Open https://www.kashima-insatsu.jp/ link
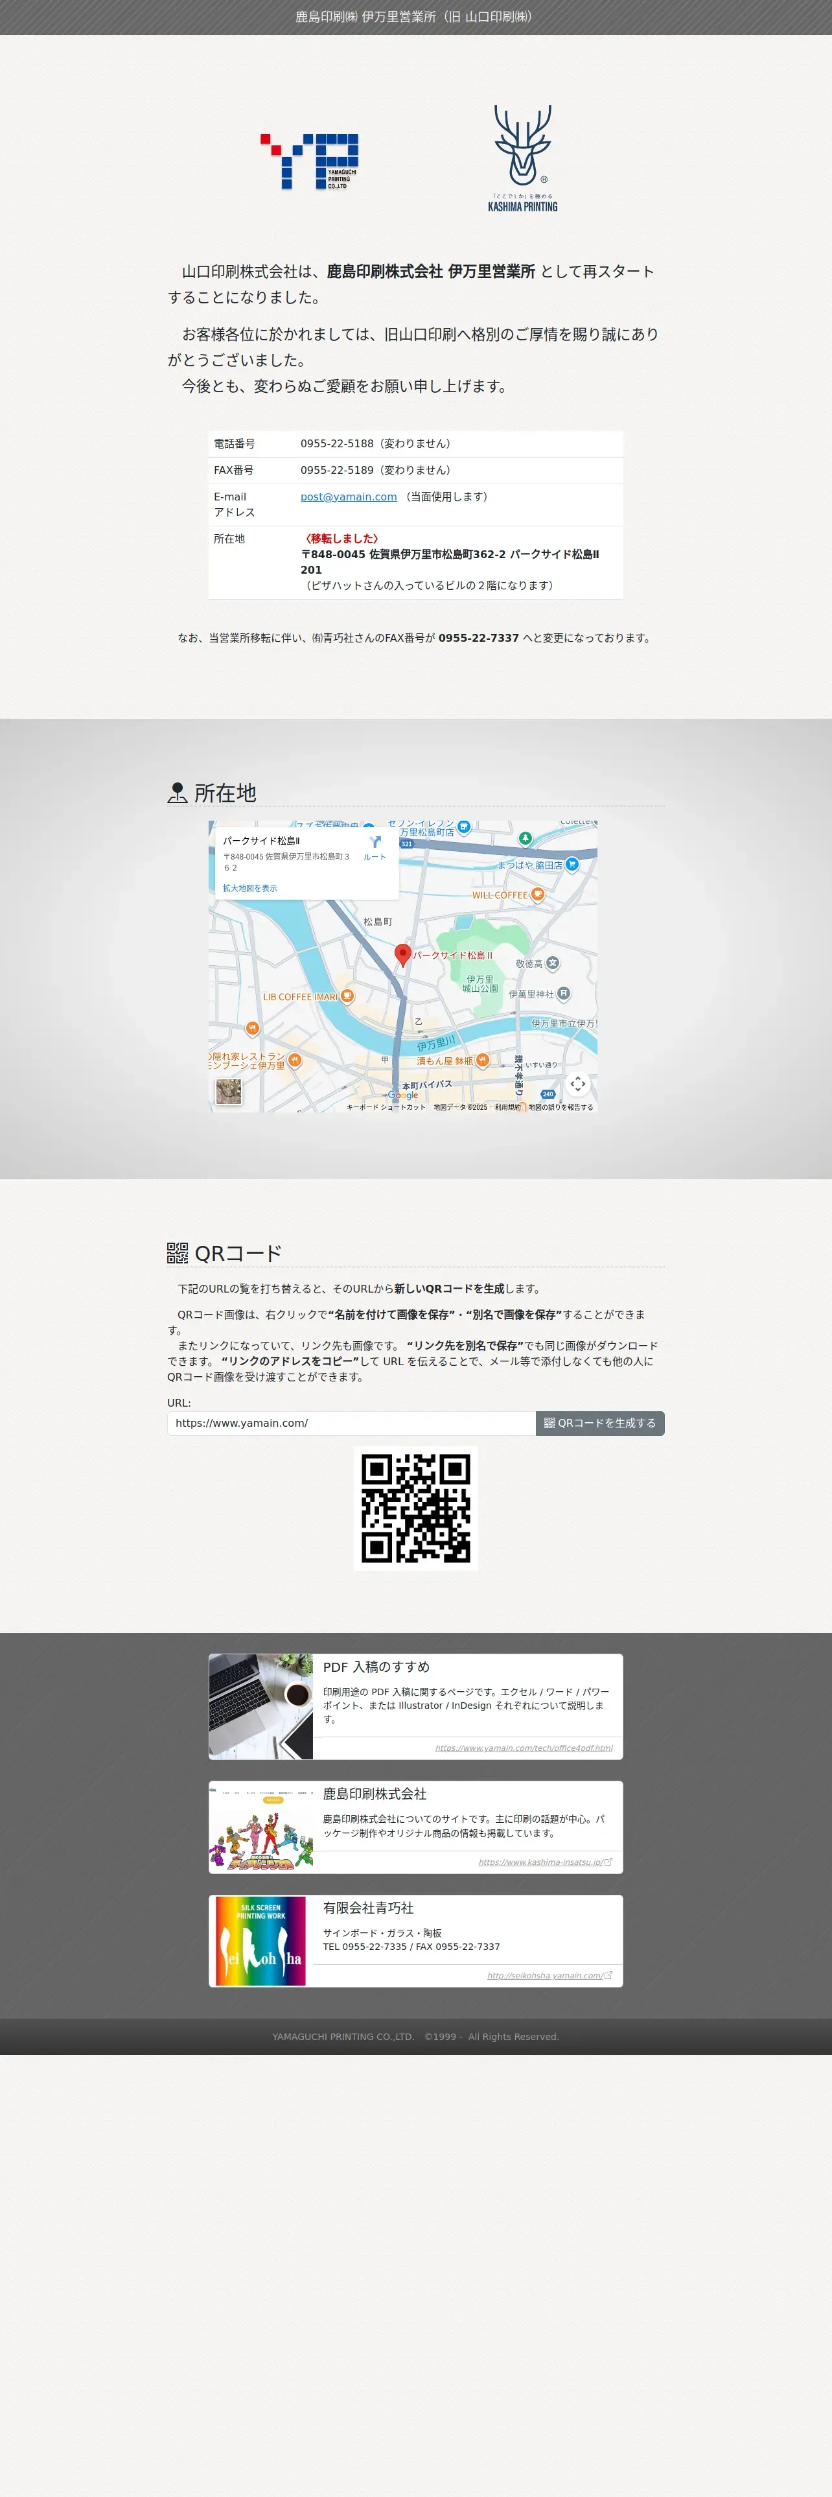Image resolution: width=832 pixels, height=2497 pixels. (x=546, y=1862)
